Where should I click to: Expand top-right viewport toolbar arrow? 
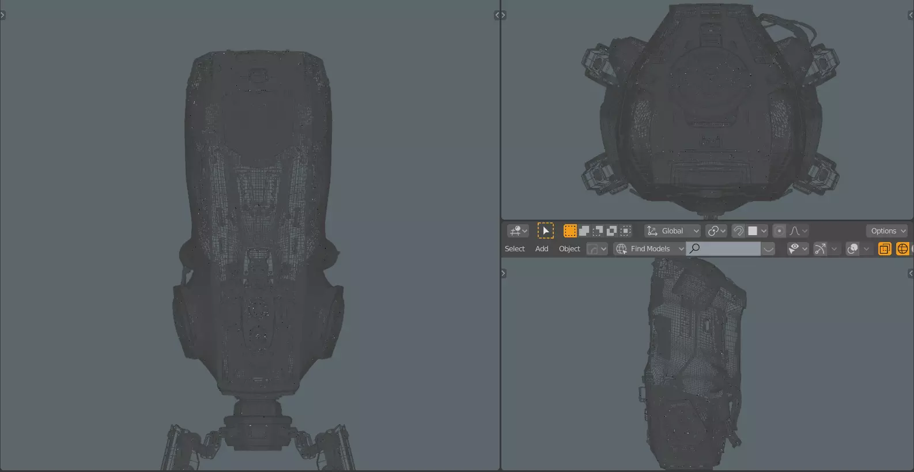[503, 15]
